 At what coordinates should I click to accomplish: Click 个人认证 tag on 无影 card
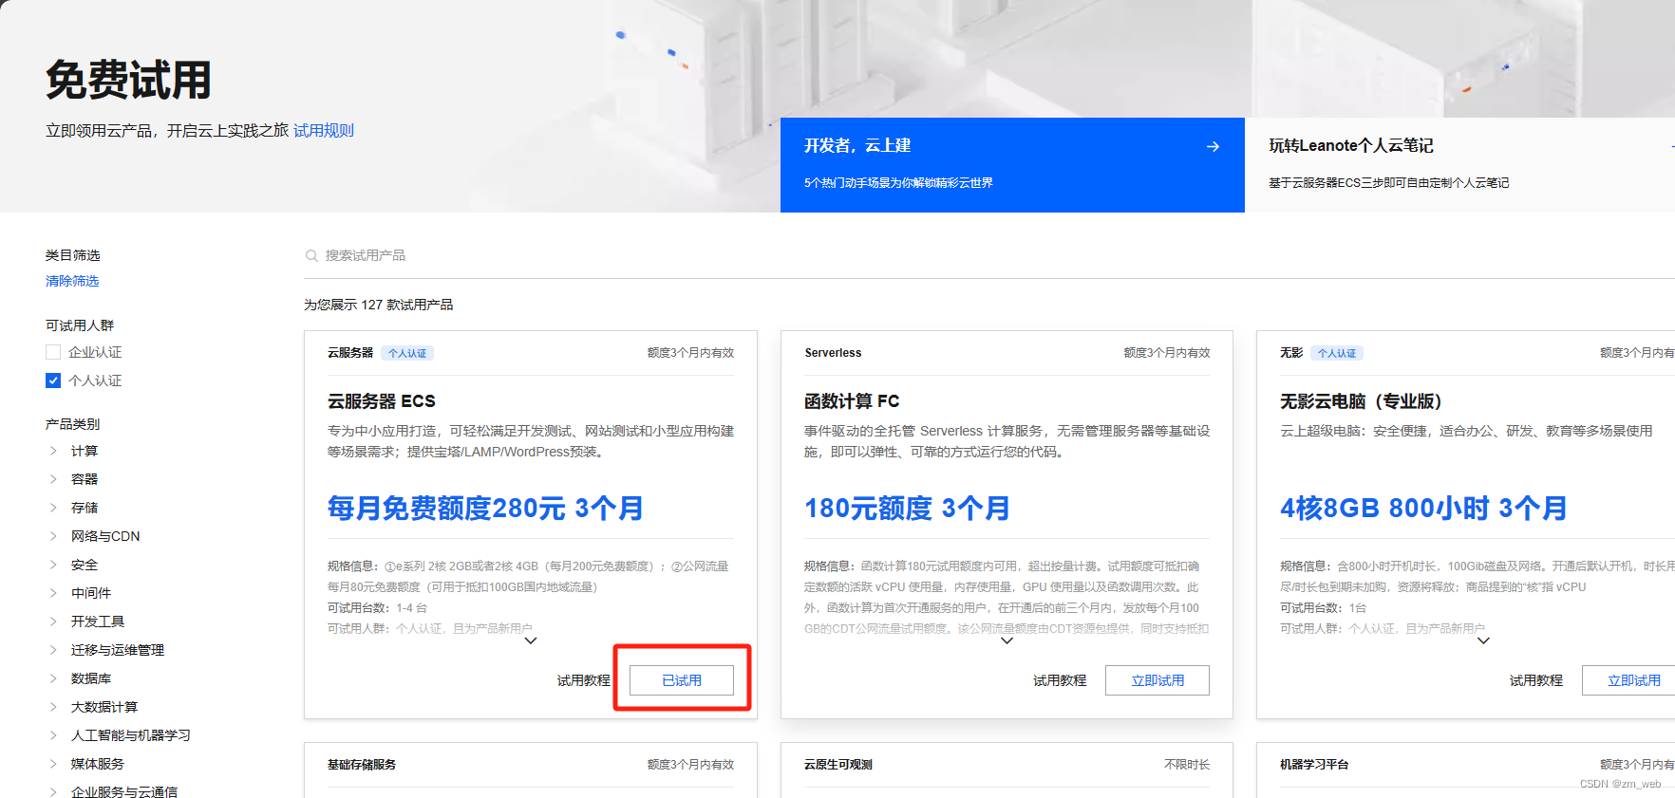tap(1337, 353)
